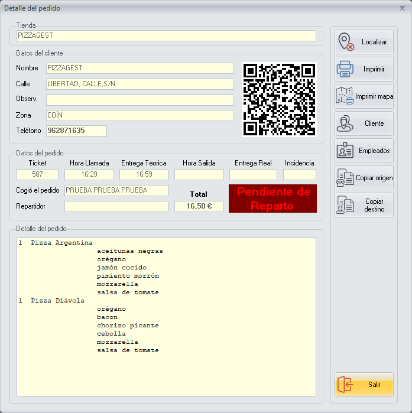Viewport: 412px width, 413px height.
Task: Click the order QR code image
Action: [x=280, y=99]
